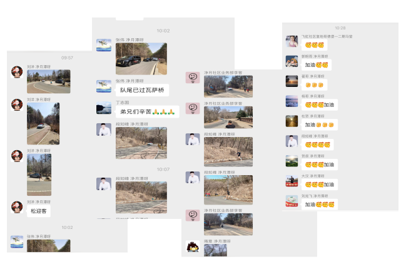
Task: Click the 10:07 timestamp
Action: coord(163,170)
